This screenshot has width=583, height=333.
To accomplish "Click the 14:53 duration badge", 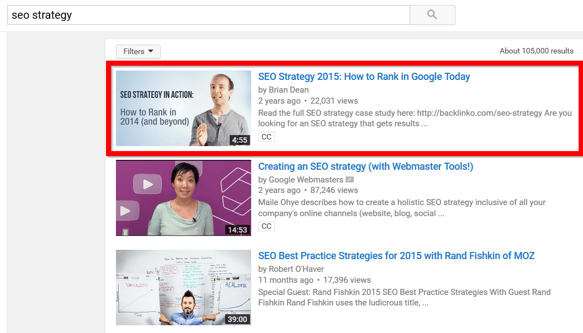I will point(237,230).
